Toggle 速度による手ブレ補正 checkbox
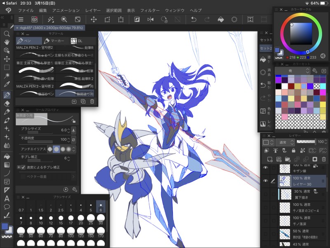The width and height of the screenshot is (330, 248). click(24, 167)
